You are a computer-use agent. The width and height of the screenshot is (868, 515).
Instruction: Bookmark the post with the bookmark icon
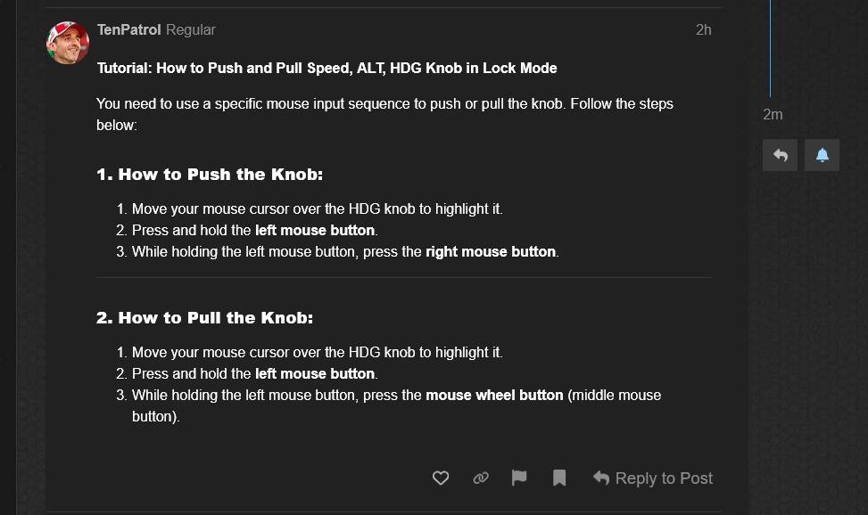tap(559, 478)
